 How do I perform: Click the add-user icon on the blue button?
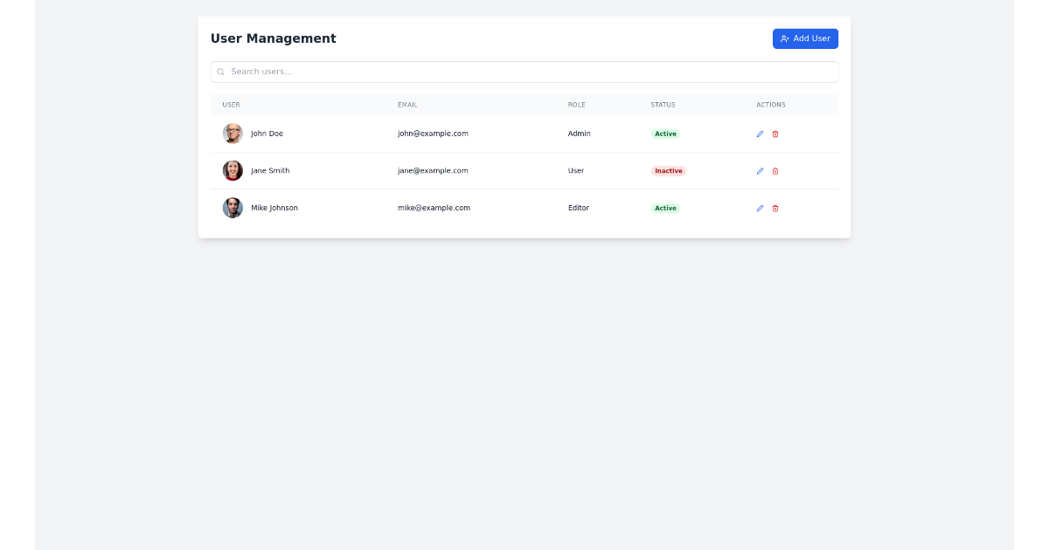[783, 38]
